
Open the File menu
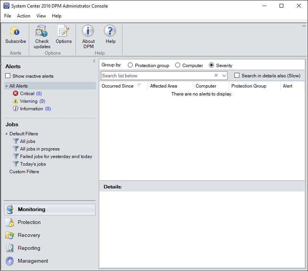(8, 16)
